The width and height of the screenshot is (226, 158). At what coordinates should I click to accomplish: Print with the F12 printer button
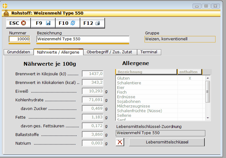coord(92,23)
